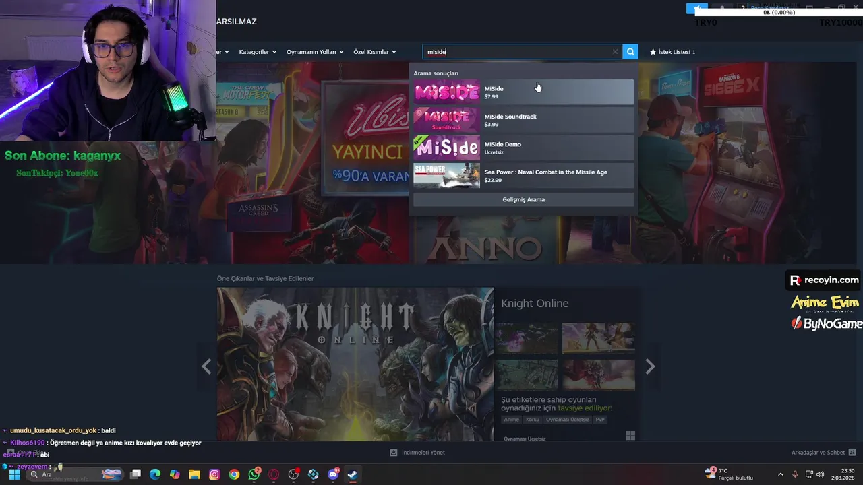This screenshot has width=863, height=485.
Task: Expand the Kategoriler dropdown
Action: [258, 52]
